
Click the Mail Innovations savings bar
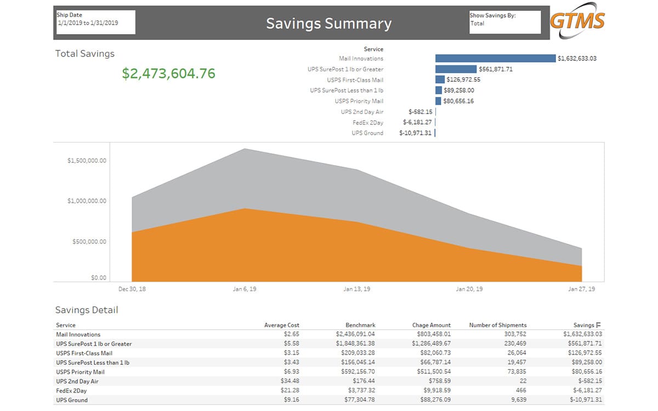pyautogui.click(x=496, y=58)
